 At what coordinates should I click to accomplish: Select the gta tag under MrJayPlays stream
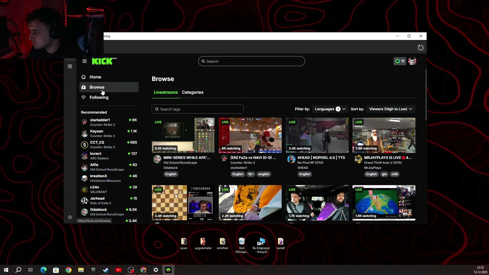point(384,174)
